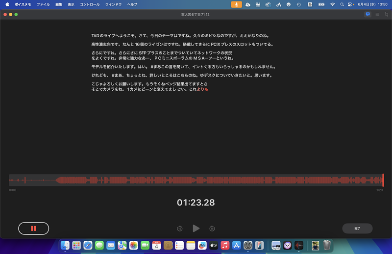
Task: Click the 1:23 waveform end label
Action: coord(379,190)
